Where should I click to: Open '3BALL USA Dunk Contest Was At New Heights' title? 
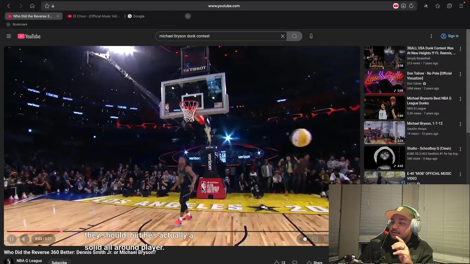click(431, 51)
